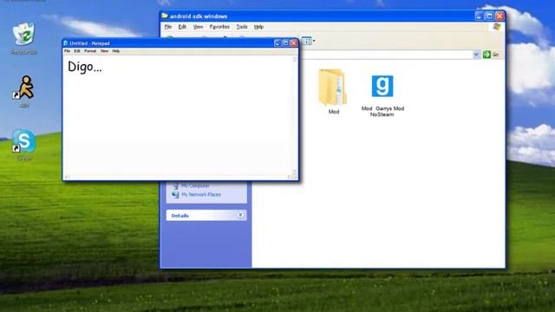Image resolution: width=555 pixels, height=312 pixels.
Task: Expand the Explorer address bar dropdown
Action: (x=476, y=55)
